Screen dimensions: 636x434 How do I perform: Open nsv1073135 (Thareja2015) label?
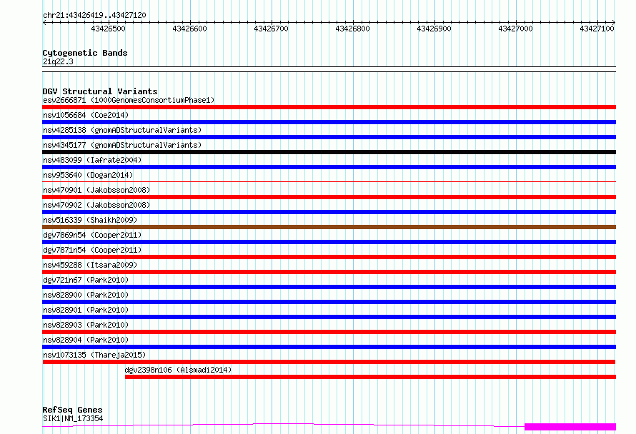[x=94, y=355]
